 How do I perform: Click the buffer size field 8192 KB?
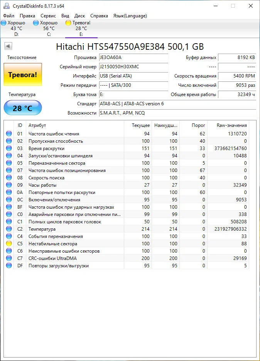(x=237, y=57)
